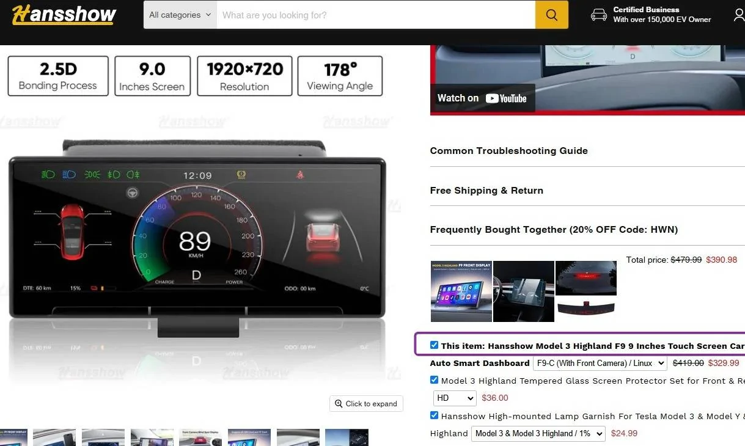Viewport: 745px width, 446px height.
Task: Click the 'Click to expand' image button
Action: click(x=366, y=403)
